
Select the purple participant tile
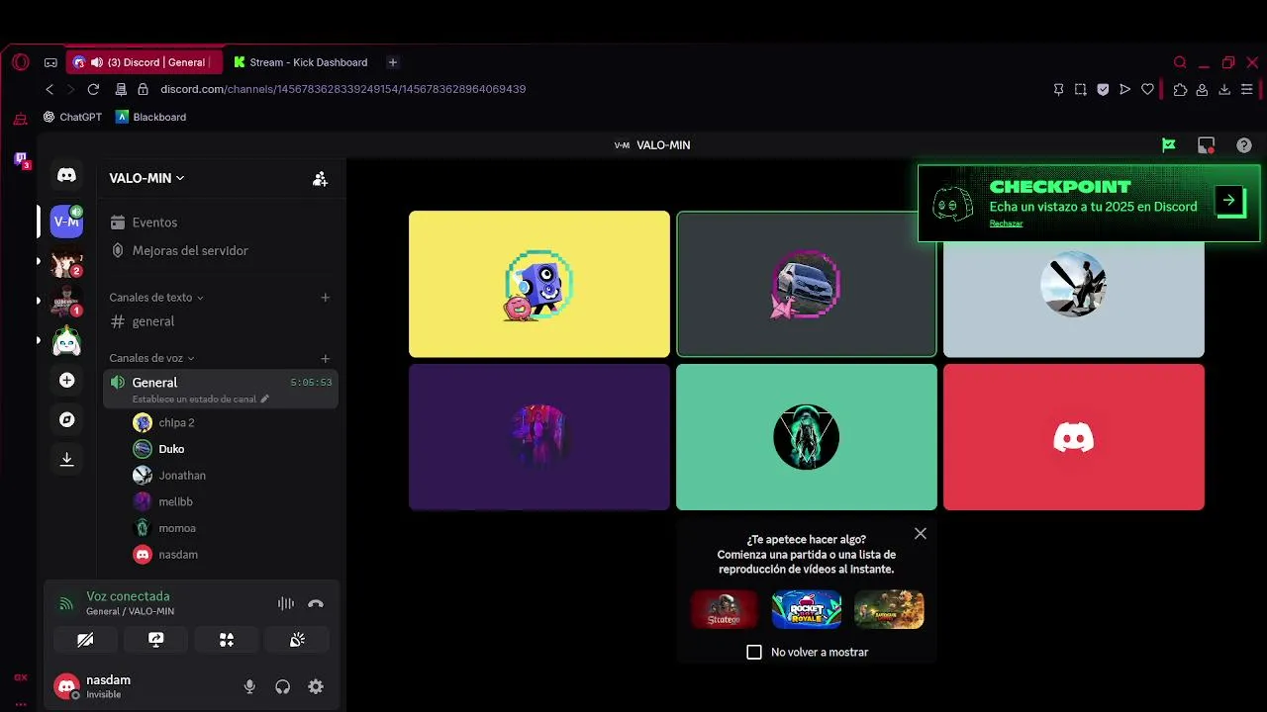tap(539, 437)
